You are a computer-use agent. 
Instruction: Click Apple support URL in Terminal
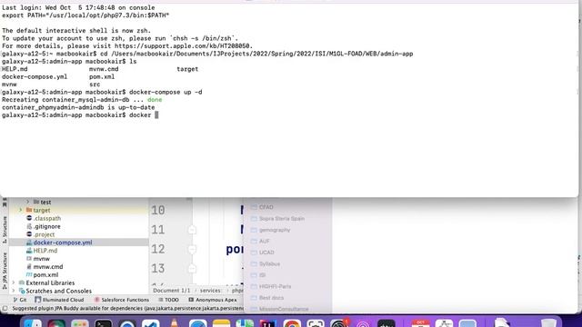pos(184,46)
